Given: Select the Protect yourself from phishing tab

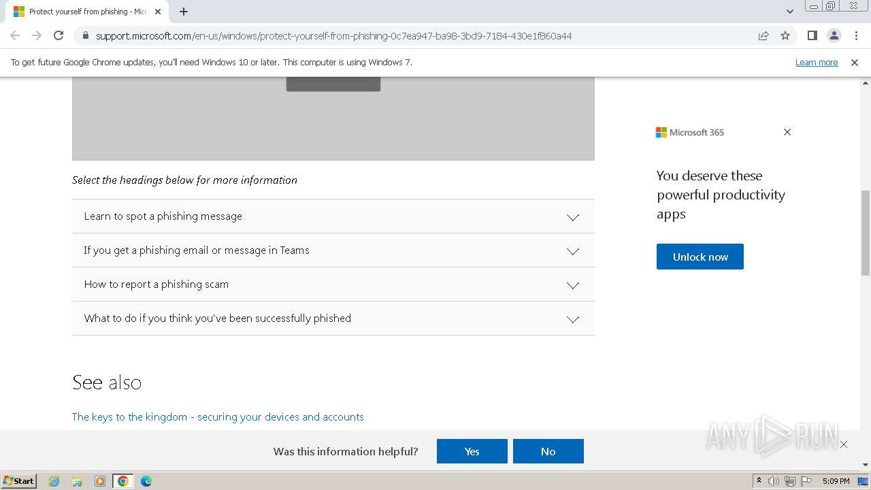Looking at the screenshot, I should 86,12.
